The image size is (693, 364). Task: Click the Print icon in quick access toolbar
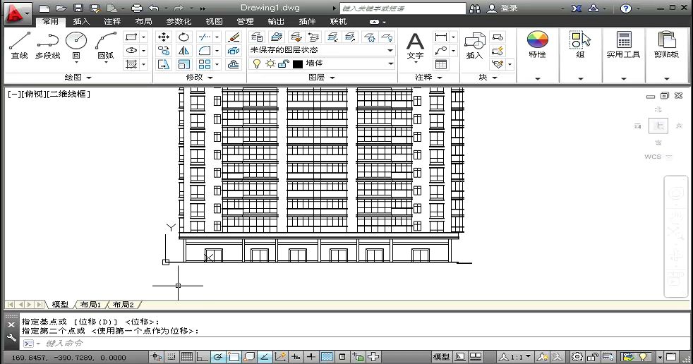(137, 8)
